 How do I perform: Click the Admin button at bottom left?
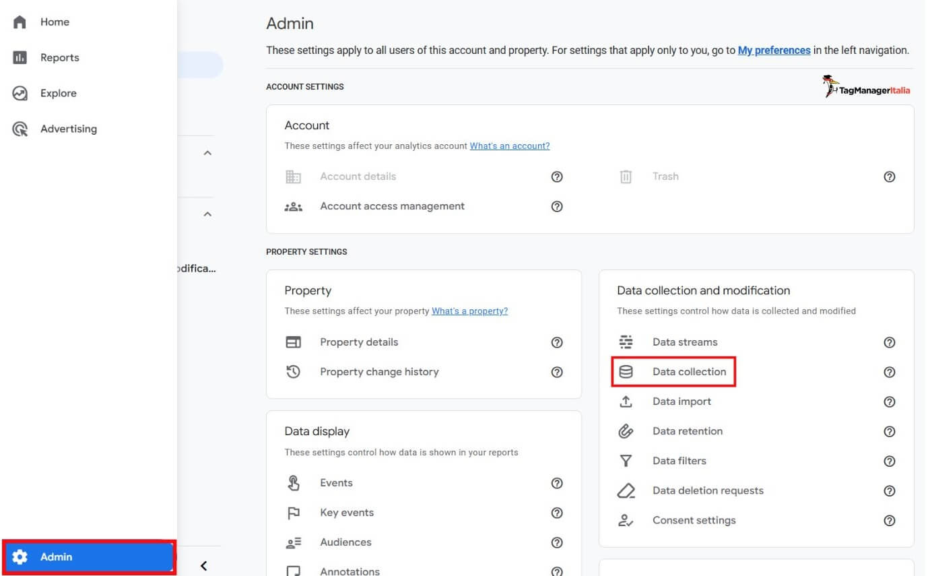pos(88,557)
